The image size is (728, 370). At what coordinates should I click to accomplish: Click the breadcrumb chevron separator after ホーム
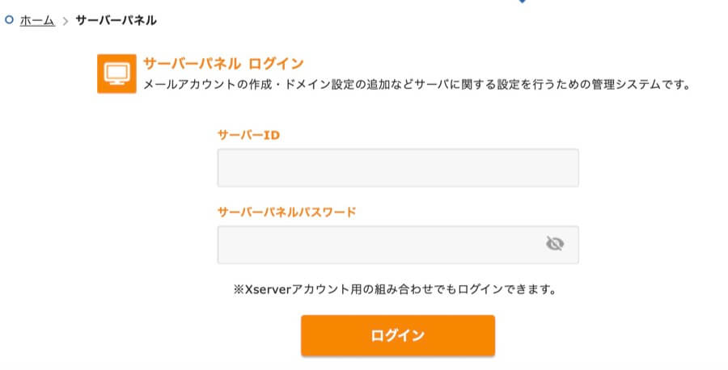(x=66, y=21)
